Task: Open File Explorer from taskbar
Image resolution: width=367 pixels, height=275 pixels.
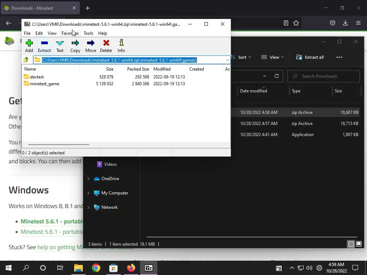Action: coord(78,268)
